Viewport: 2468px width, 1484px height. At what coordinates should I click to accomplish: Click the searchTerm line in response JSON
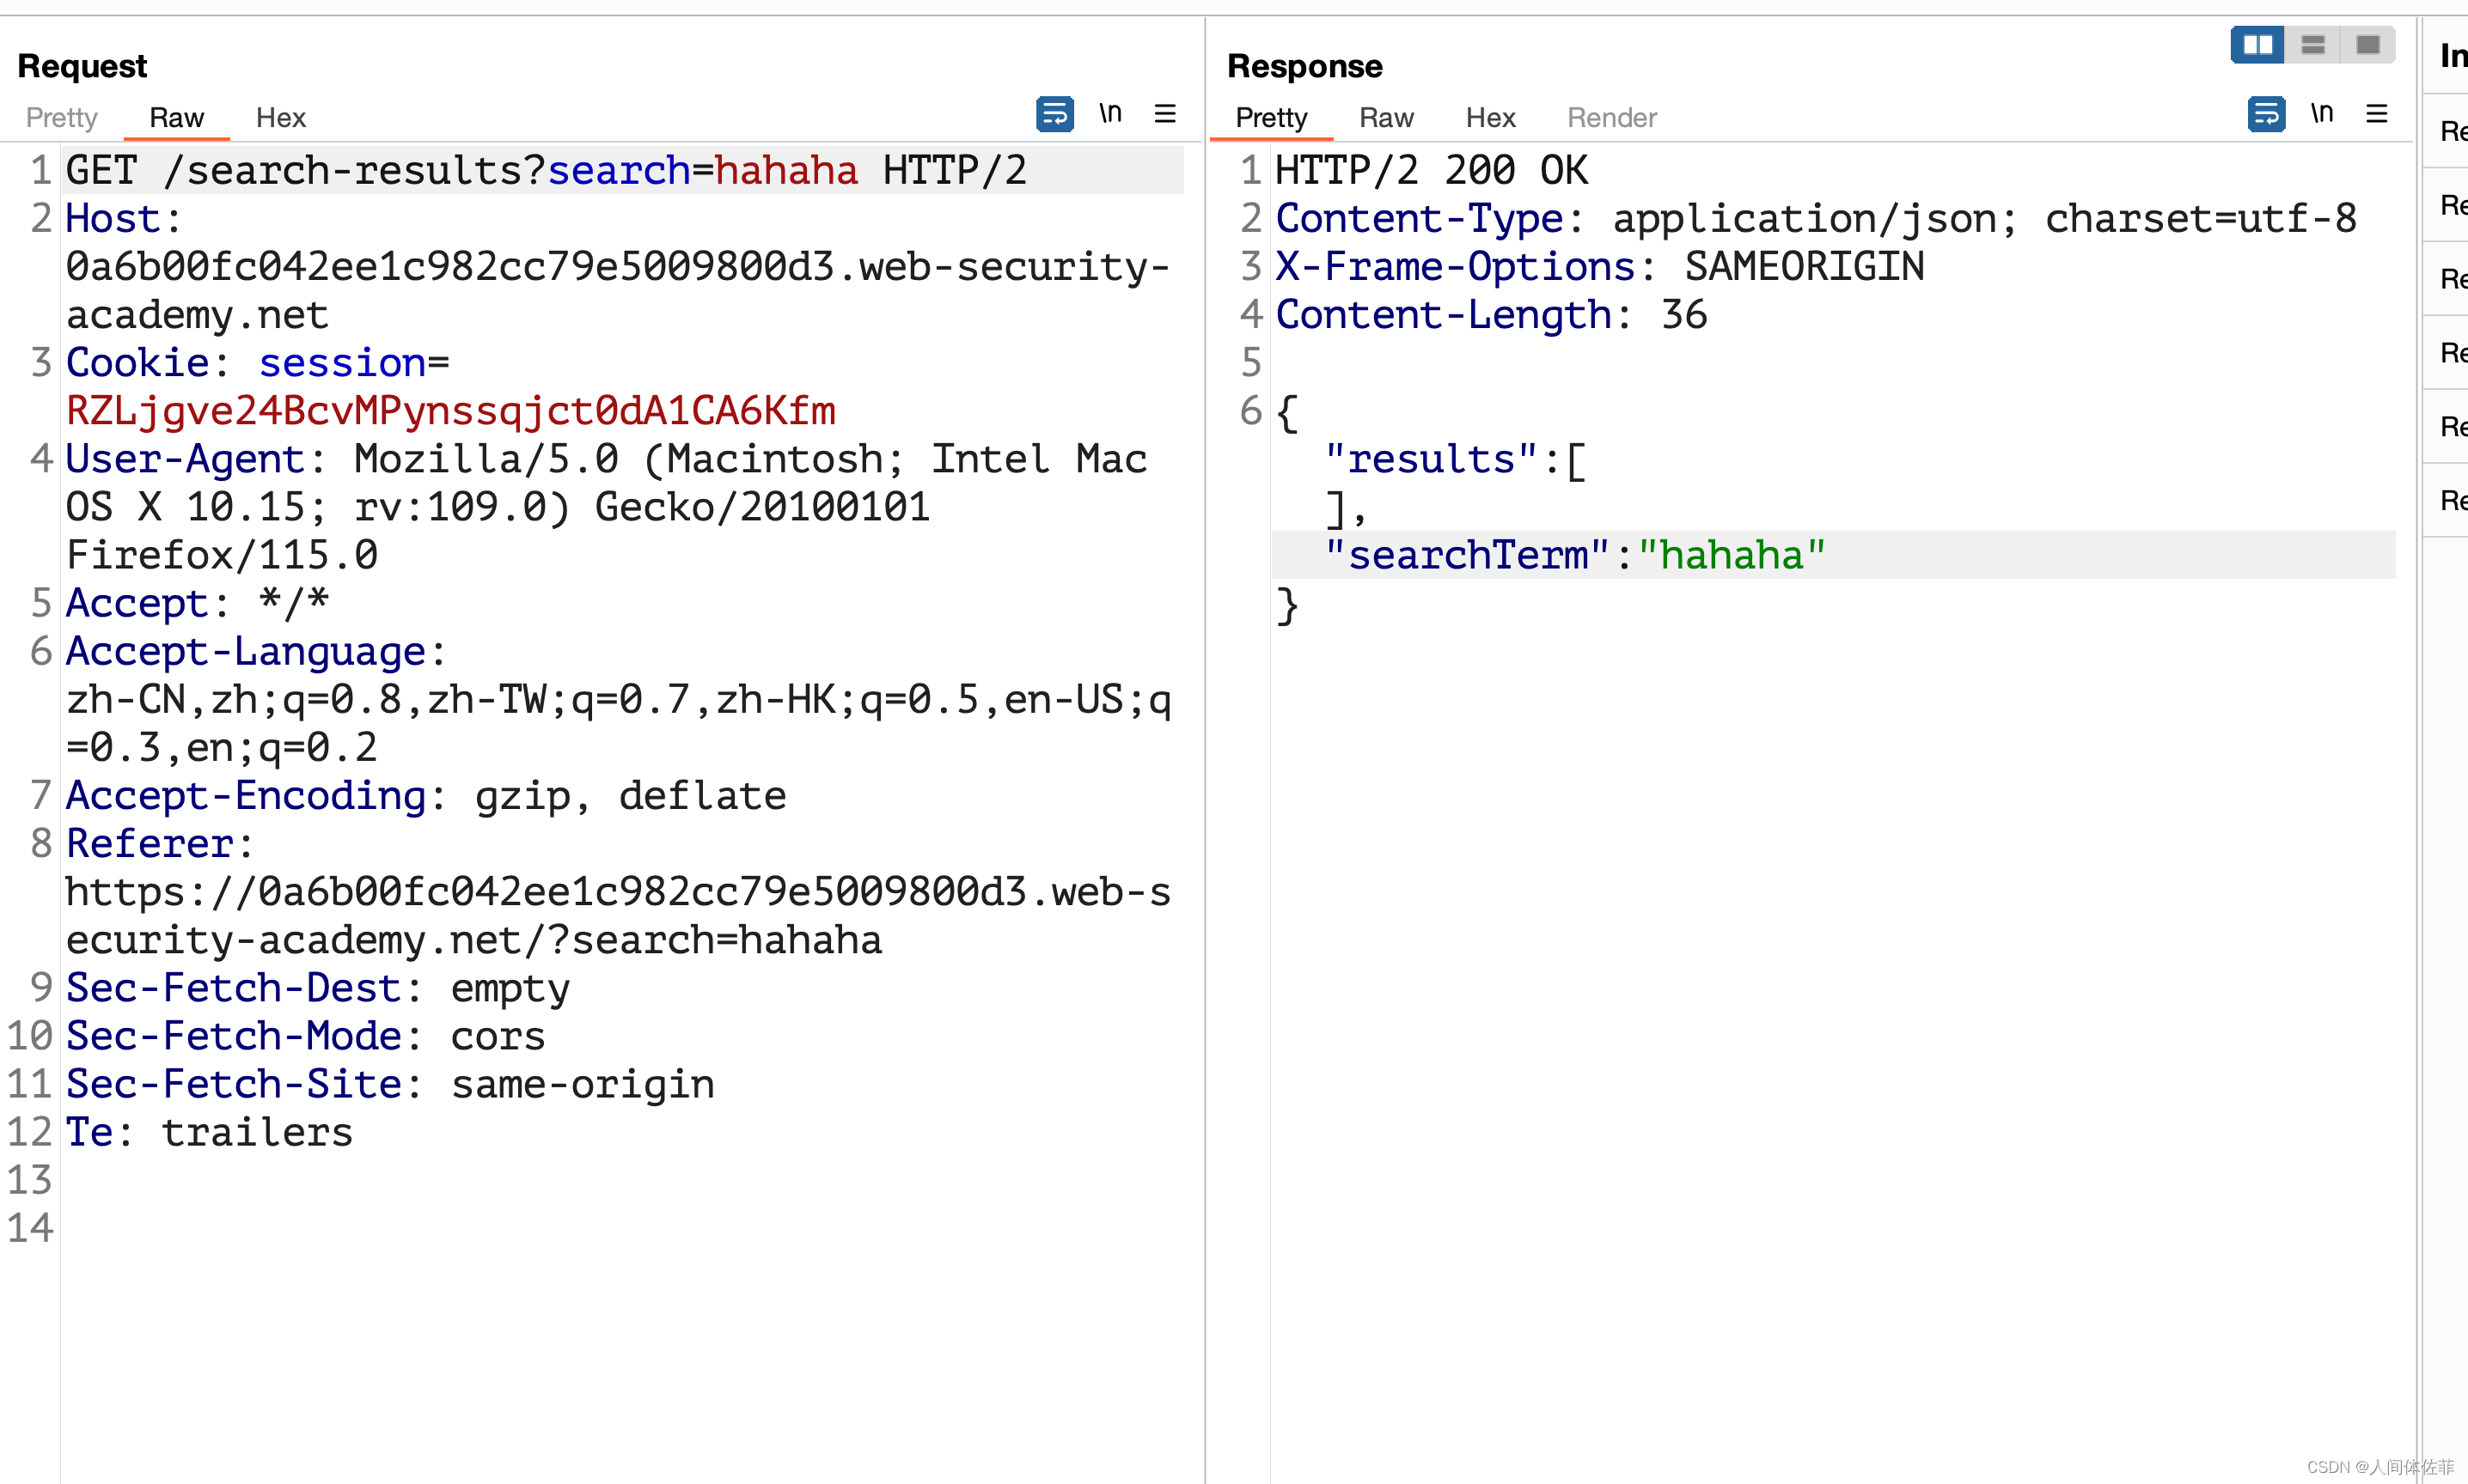1574,555
